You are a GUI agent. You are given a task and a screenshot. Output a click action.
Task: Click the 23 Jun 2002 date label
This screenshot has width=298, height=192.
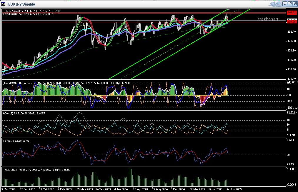pyautogui.click(x=28, y=189)
